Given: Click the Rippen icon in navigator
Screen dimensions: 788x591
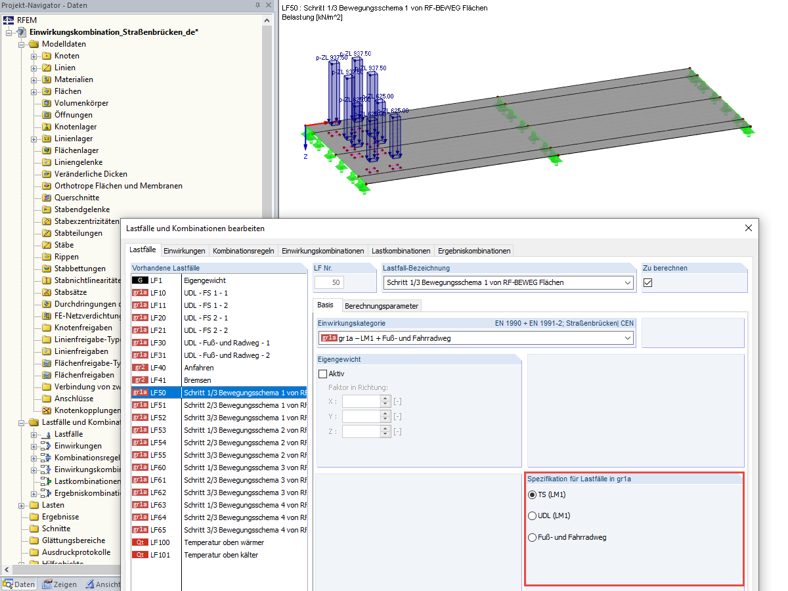Looking at the screenshot, I should 47,257.
